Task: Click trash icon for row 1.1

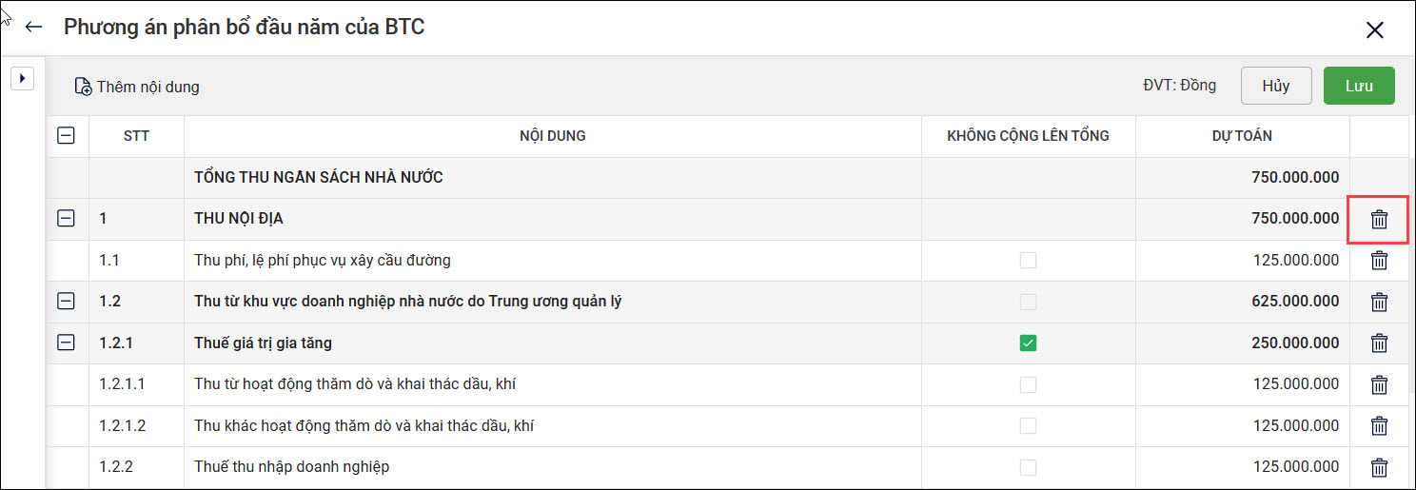Action: tap(1379, 261)
